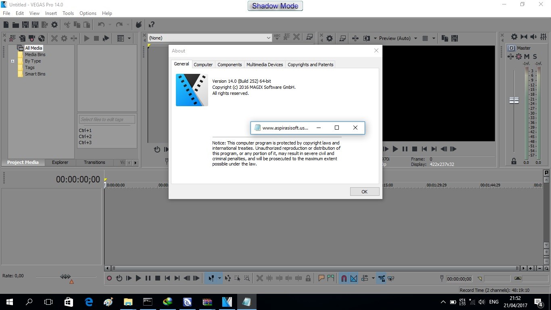This screenshot has width=551, height=310.
Task: Toggle Enable Snapping magnet
Action: pos(344,278)
